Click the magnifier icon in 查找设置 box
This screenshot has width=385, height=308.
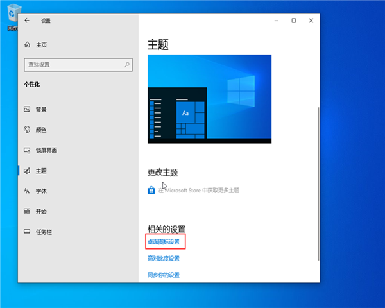pyautogui.click(x=128, y=64)
